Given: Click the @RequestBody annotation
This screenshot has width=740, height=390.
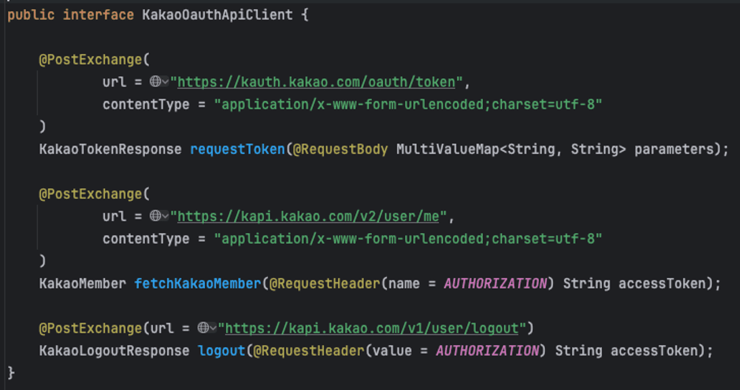Looking at the screenshot, I should (340, 149).
